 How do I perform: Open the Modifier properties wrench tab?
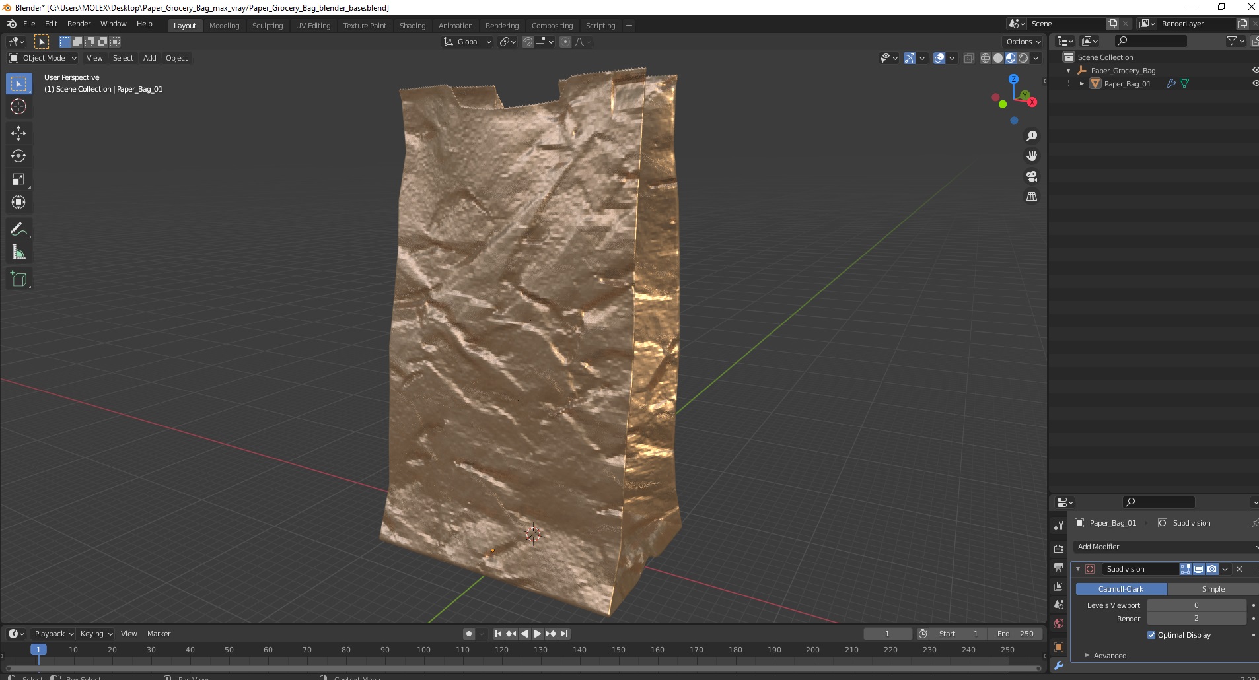[x=1059, y=665]
